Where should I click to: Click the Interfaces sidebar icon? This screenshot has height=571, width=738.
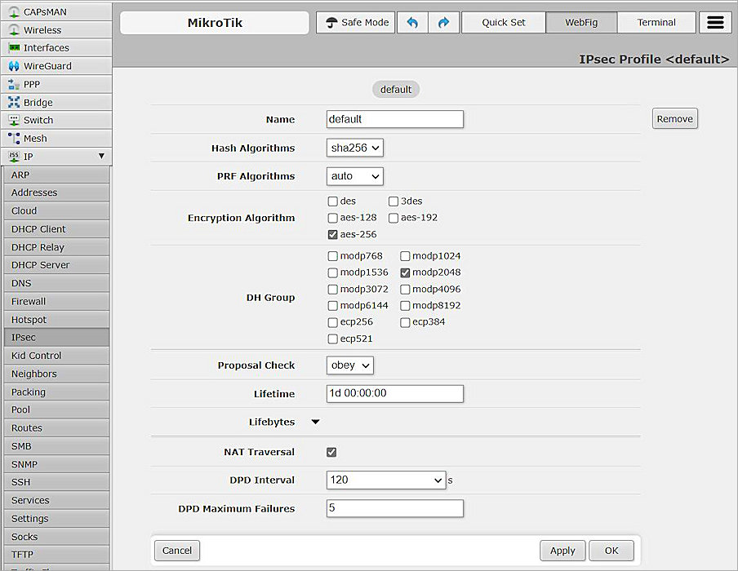pos(14,48)
